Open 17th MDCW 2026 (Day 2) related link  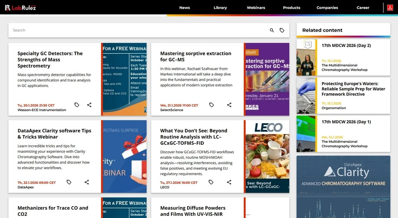pos(346,45)
